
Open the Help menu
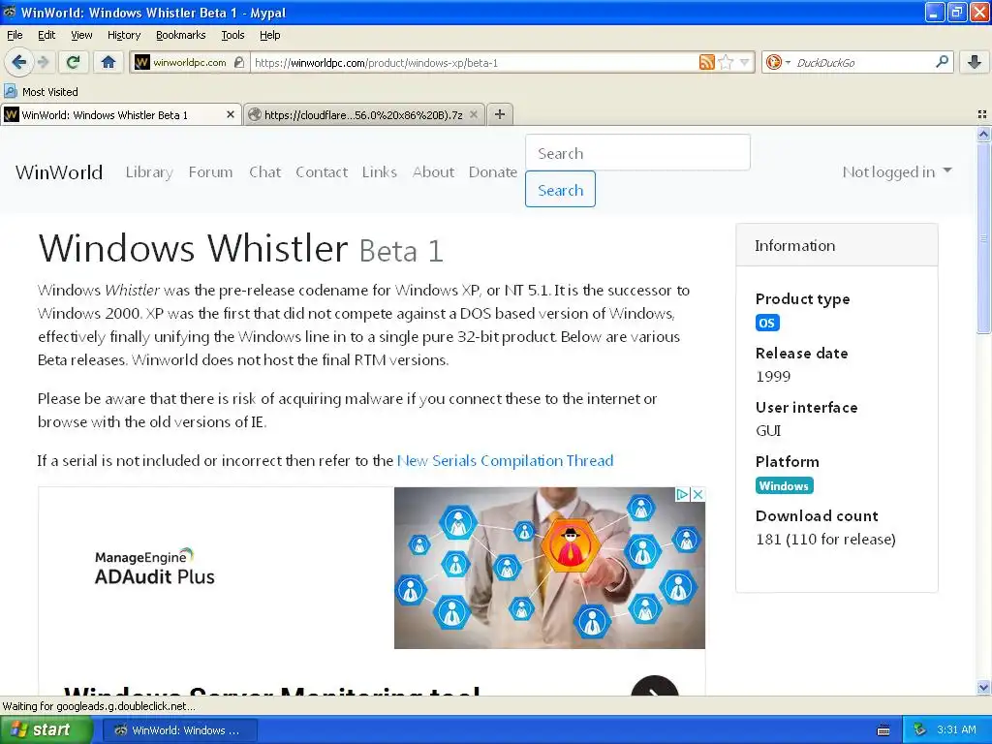click(x=269, y=35)
